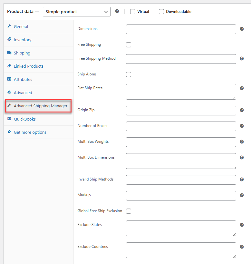Open the Advanced tab
The width and height of the screenshot is (251, 264).
click(39, 93)
